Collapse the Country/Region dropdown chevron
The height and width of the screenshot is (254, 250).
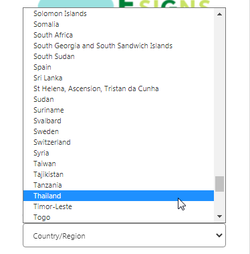pos(219,235)
